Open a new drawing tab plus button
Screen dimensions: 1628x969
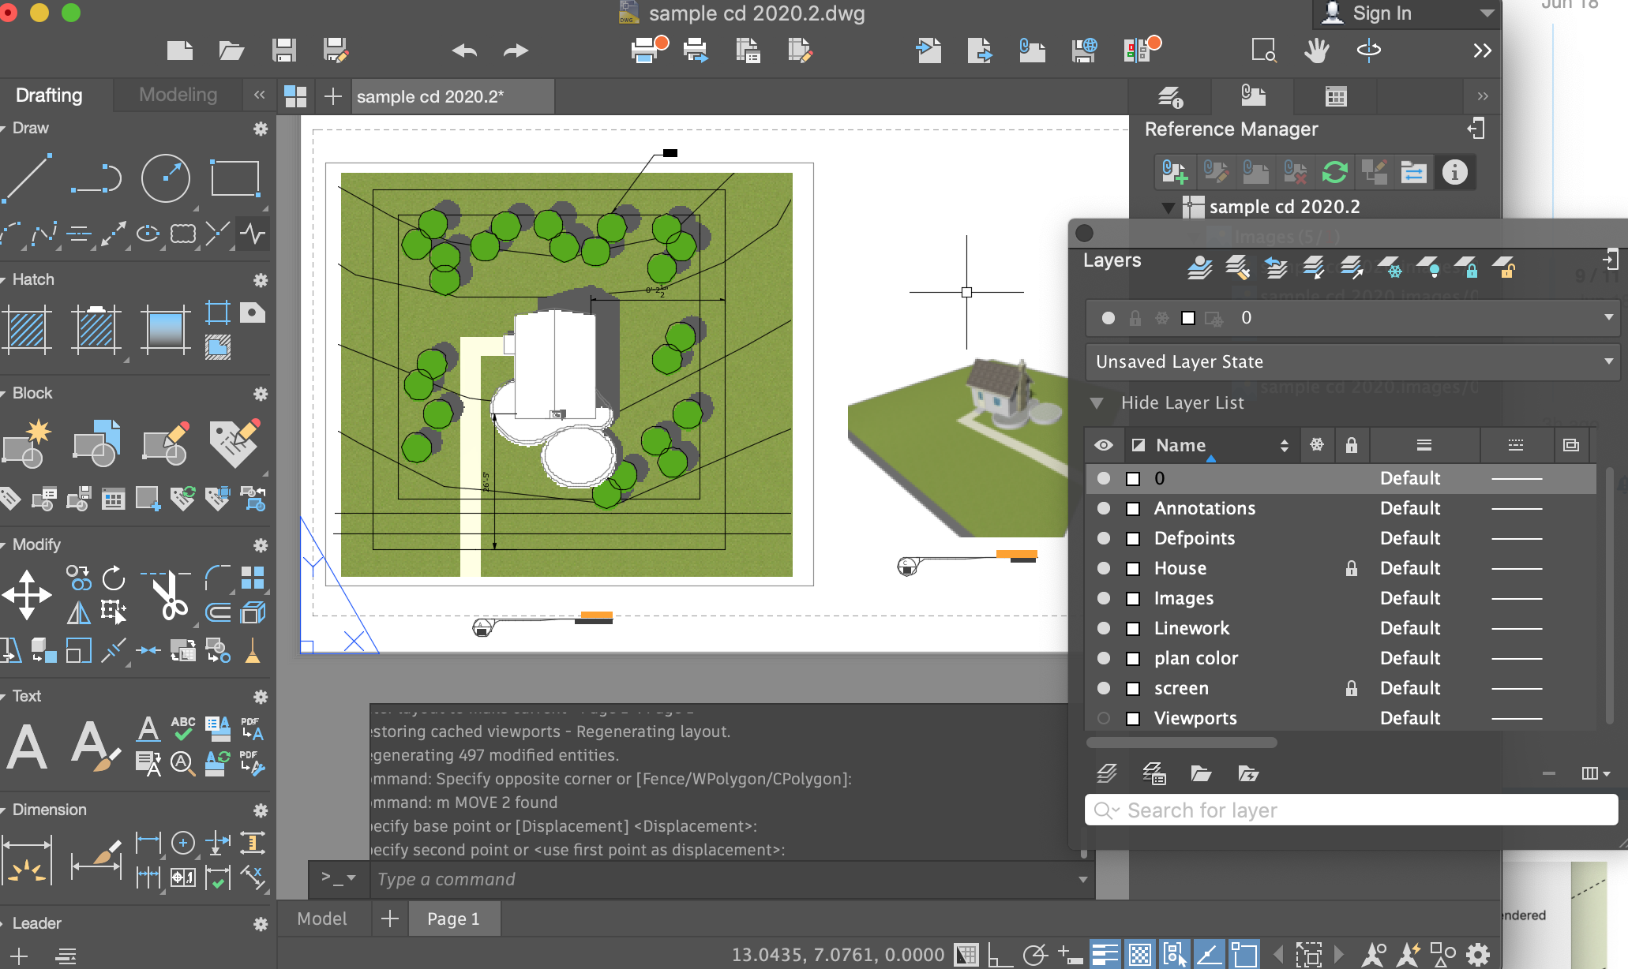pos(332,96)
